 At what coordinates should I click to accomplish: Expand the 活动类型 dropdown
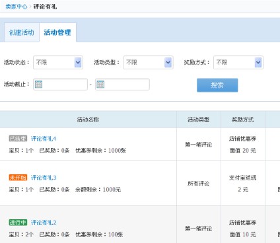coord(148,63)
